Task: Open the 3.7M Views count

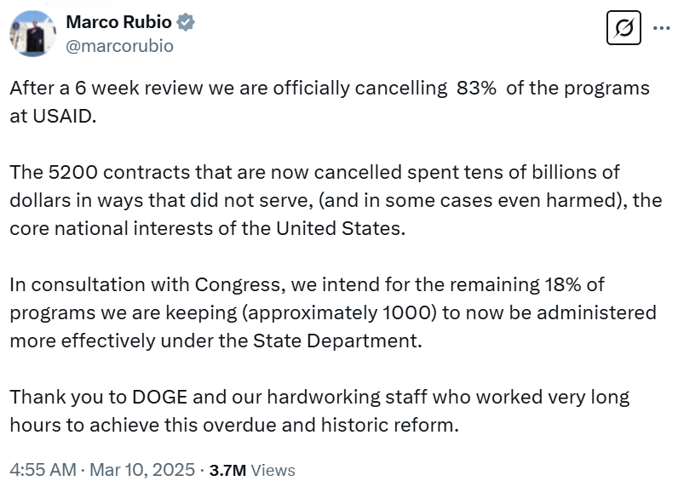Action: pos(227,469)
